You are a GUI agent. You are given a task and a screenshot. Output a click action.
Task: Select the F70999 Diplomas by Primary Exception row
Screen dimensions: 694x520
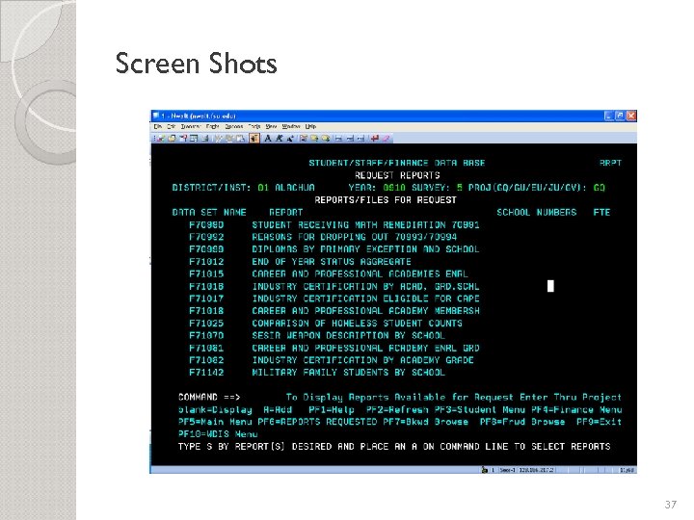(x=334, y=249)
